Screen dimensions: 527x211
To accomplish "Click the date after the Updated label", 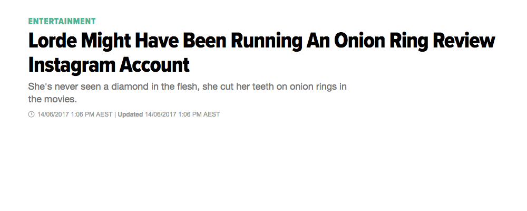I will click(161, 114).
